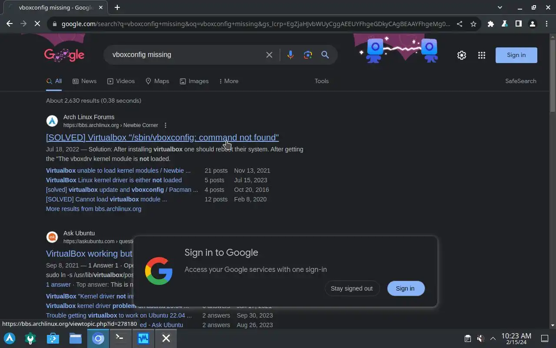Image resolution: width=556 pixels, height=348 pixels.
Task: Switch to the News tab
Action: (x=84, y=81)
